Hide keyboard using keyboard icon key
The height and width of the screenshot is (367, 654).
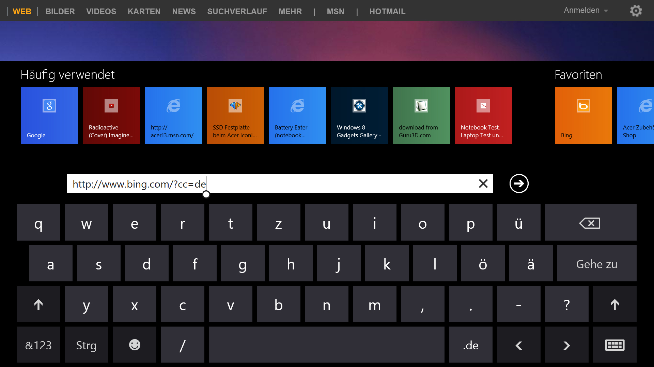(614, 345)
